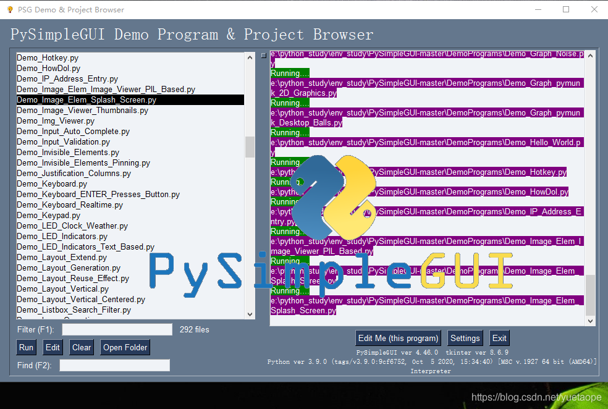Select Demo_Keypad.py

[x=130, y=215]
